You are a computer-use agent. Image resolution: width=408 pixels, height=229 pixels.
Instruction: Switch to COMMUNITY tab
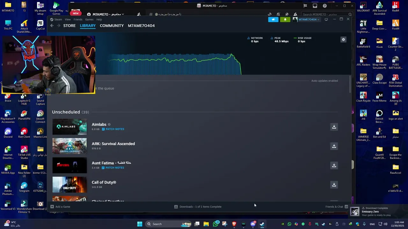112,26
